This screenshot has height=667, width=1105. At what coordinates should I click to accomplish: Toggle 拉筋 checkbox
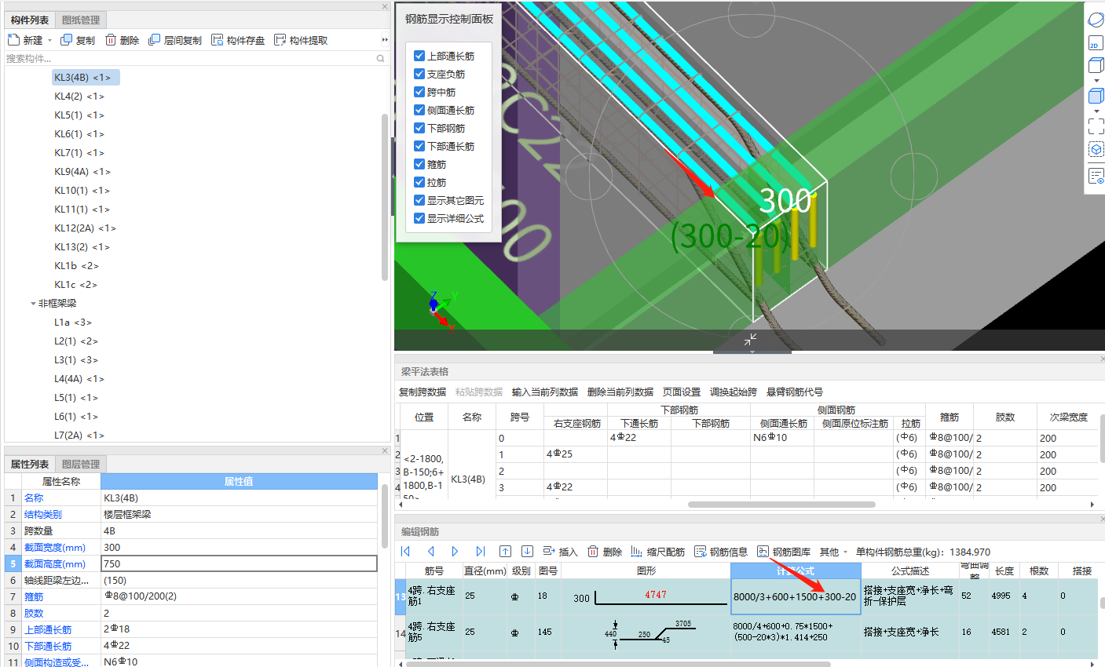419,182
